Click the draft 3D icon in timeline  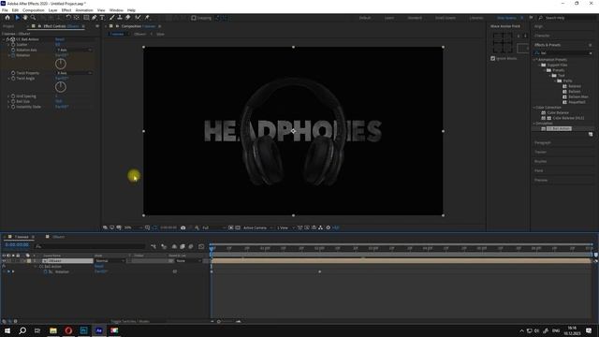point(164,246)
